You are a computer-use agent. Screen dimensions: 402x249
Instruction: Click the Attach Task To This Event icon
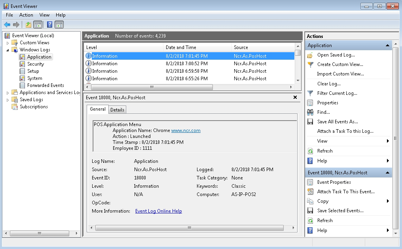coord(311,192)
